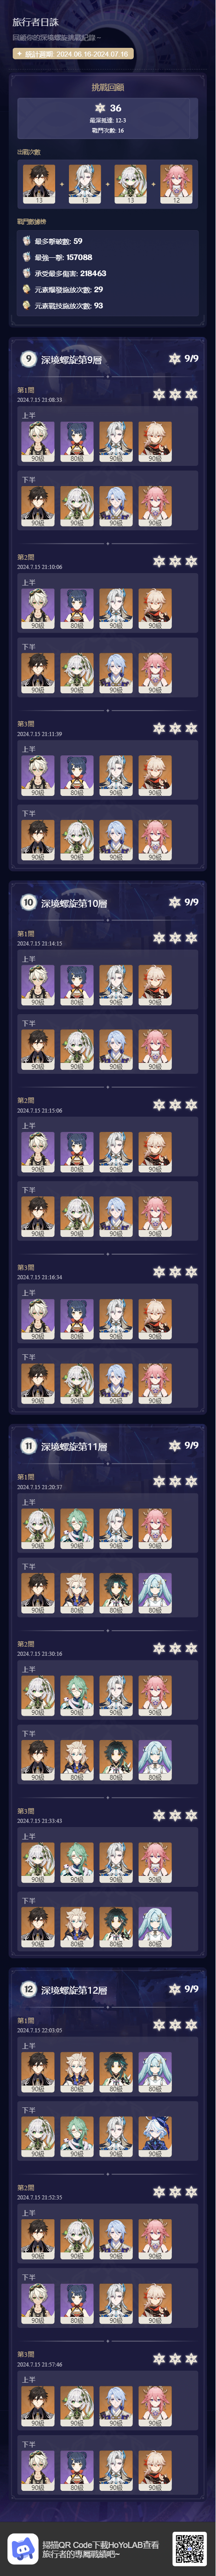This screenshot has width=216, height=2576.
Task: Click the 旅行者日誌 page title
Action: pyautogui.click(x=35, y=21)
